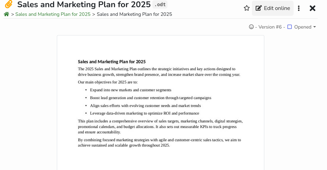Image resolution: width=327 pixels, height=170 pixels.
Task: Click the "Our main objectives for 2025" line
Action: 108,82
